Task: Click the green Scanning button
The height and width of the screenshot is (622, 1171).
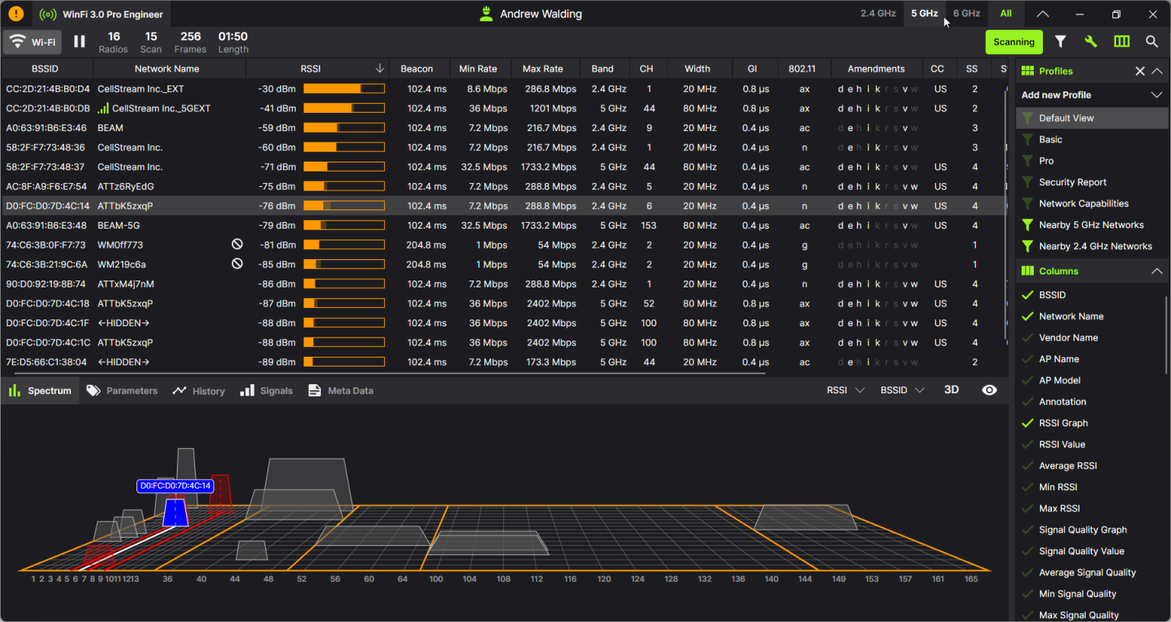Action: pos(1014,42)
